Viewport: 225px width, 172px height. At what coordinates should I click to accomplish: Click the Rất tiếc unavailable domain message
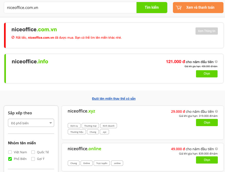(x=69, y=38)
